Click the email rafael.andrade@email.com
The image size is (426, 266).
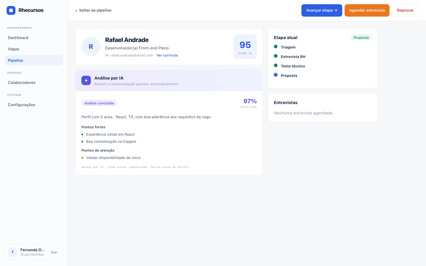click(x=131, y=55)
